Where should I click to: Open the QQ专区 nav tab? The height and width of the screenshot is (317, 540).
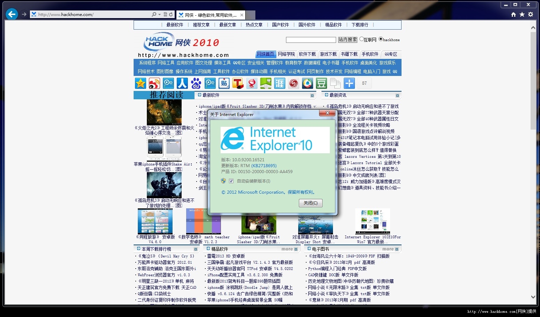point(391,54)
